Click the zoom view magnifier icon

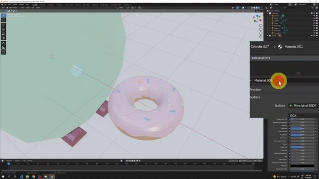coord(261,25)
